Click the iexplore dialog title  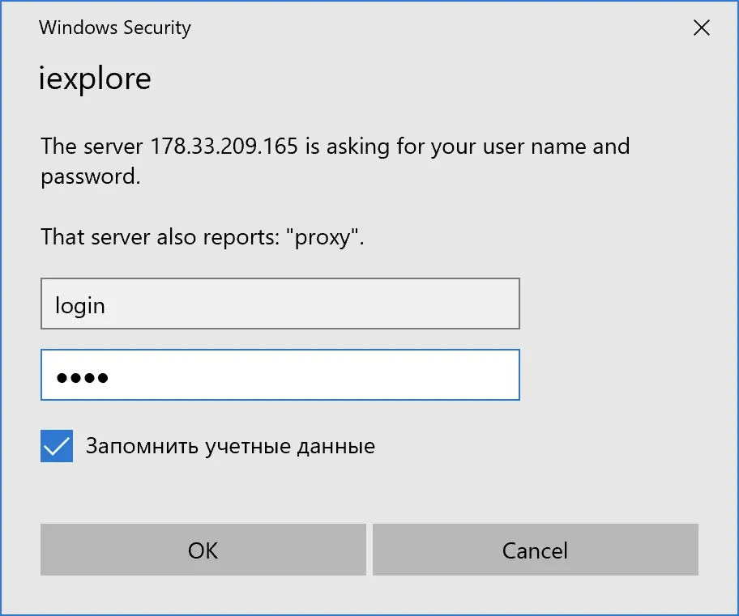[94, 79]
